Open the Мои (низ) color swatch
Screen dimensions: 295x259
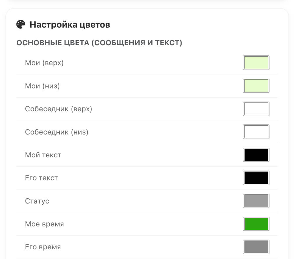(256, 86)
